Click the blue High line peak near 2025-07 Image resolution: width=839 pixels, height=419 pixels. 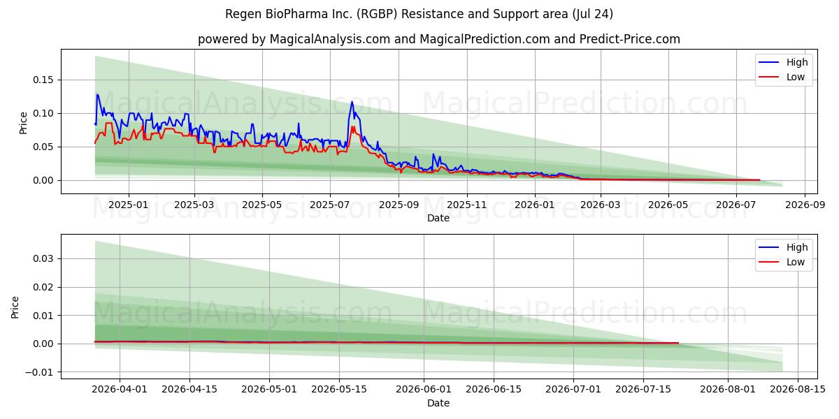pyautogui.click(x=352, y=102)
